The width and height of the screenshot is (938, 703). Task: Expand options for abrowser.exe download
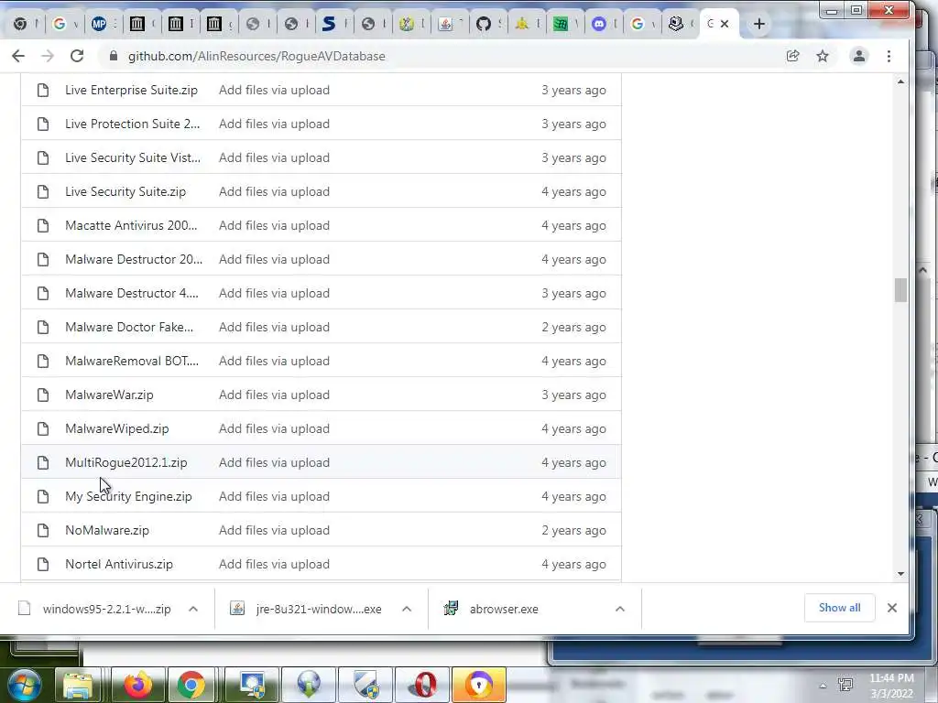pos(620,609)
